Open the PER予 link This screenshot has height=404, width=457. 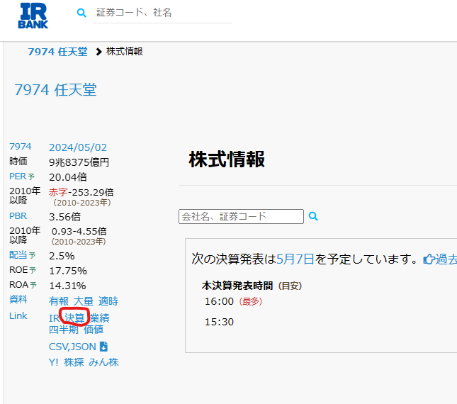click(x=22, y=176)
